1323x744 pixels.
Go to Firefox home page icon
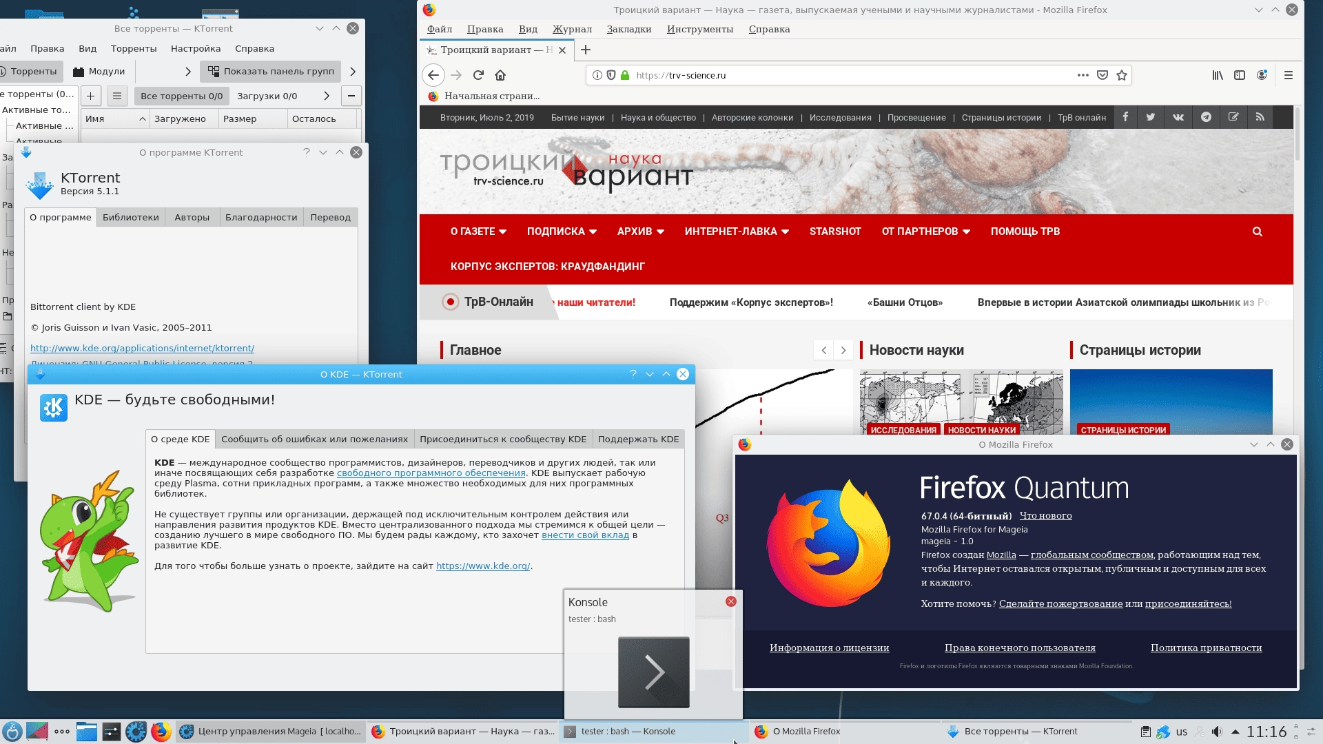tap(500, 75)
